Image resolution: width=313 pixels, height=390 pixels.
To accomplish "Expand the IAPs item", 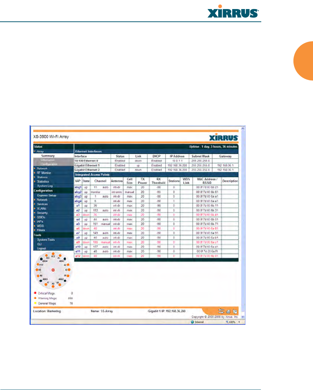I will tap(35, 221).
